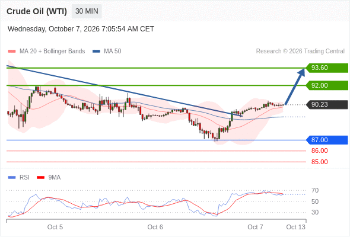
Task: Click the Oct 6 date marker
Action: tap(155, 227)
